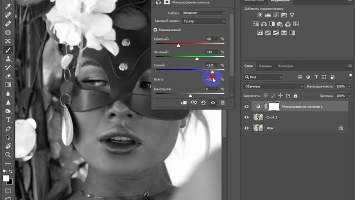Filter layers by adjustment layers icon
This screenshot has height=200, width=355.
tap(308, 77)
